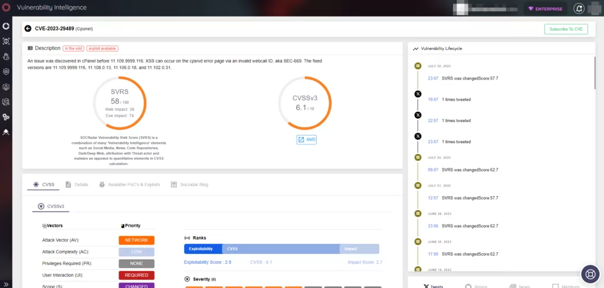Click the REQUIRED user interaction badge
The width and height of the screenshot is (604, 288).
click(x=136, y=275)
